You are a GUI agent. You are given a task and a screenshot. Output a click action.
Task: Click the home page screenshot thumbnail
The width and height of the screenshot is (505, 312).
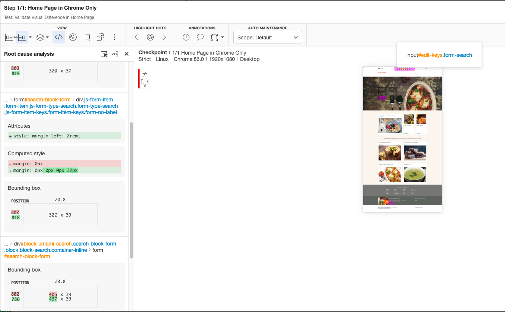tap(402, 140)
